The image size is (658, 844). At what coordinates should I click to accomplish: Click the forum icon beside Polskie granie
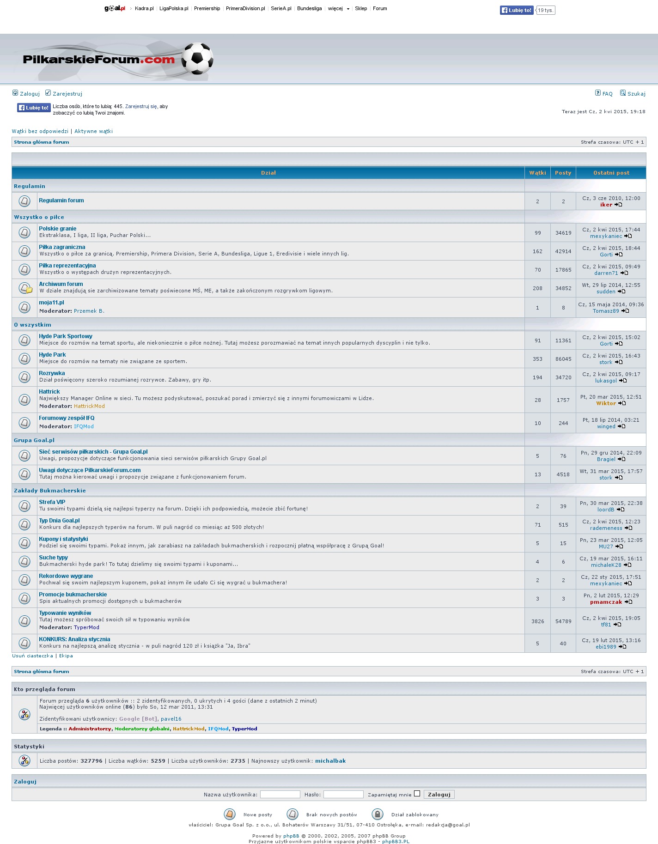point(24,232)
